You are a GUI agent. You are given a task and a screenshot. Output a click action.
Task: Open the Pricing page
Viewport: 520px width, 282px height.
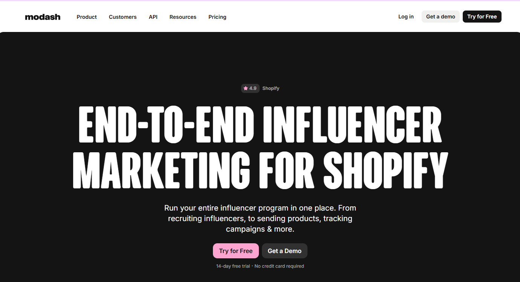pos(217,17)
